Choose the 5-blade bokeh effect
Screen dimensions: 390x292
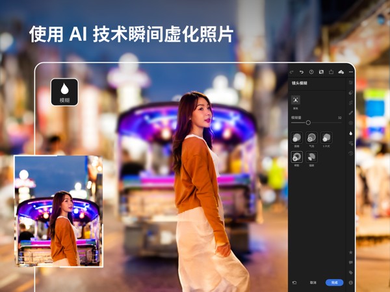[x=326, y=138]
